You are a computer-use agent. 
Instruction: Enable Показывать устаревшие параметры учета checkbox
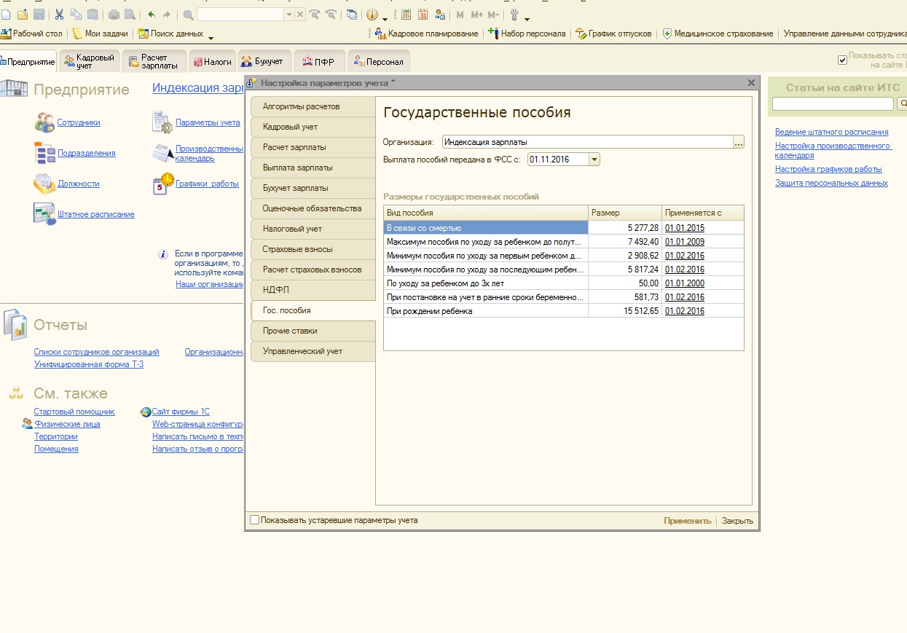coord(254,520)
